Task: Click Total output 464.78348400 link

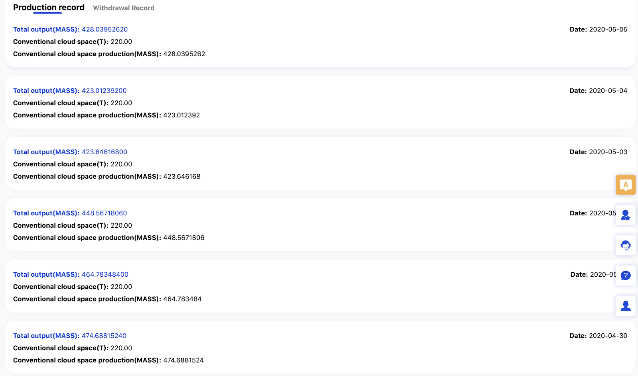Action: tap(71, 275)
